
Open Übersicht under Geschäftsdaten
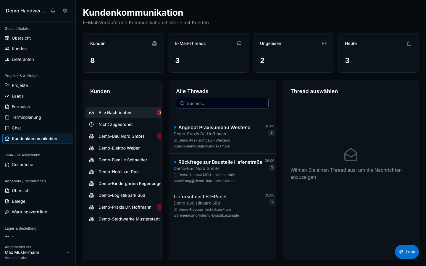38,38
